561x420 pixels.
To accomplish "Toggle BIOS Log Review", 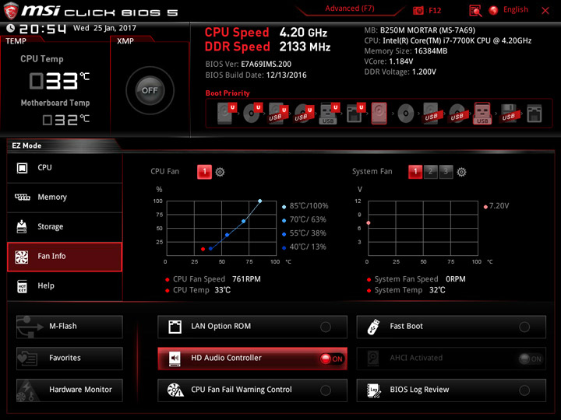I will [x=451, y=390].
